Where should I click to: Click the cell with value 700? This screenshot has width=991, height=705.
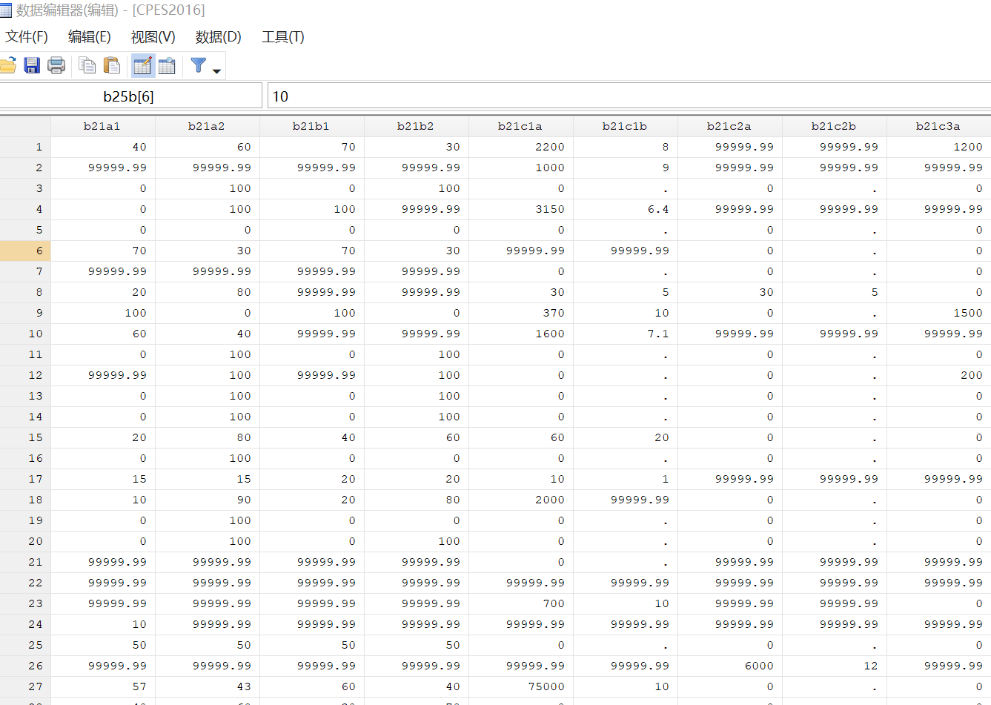520,603
